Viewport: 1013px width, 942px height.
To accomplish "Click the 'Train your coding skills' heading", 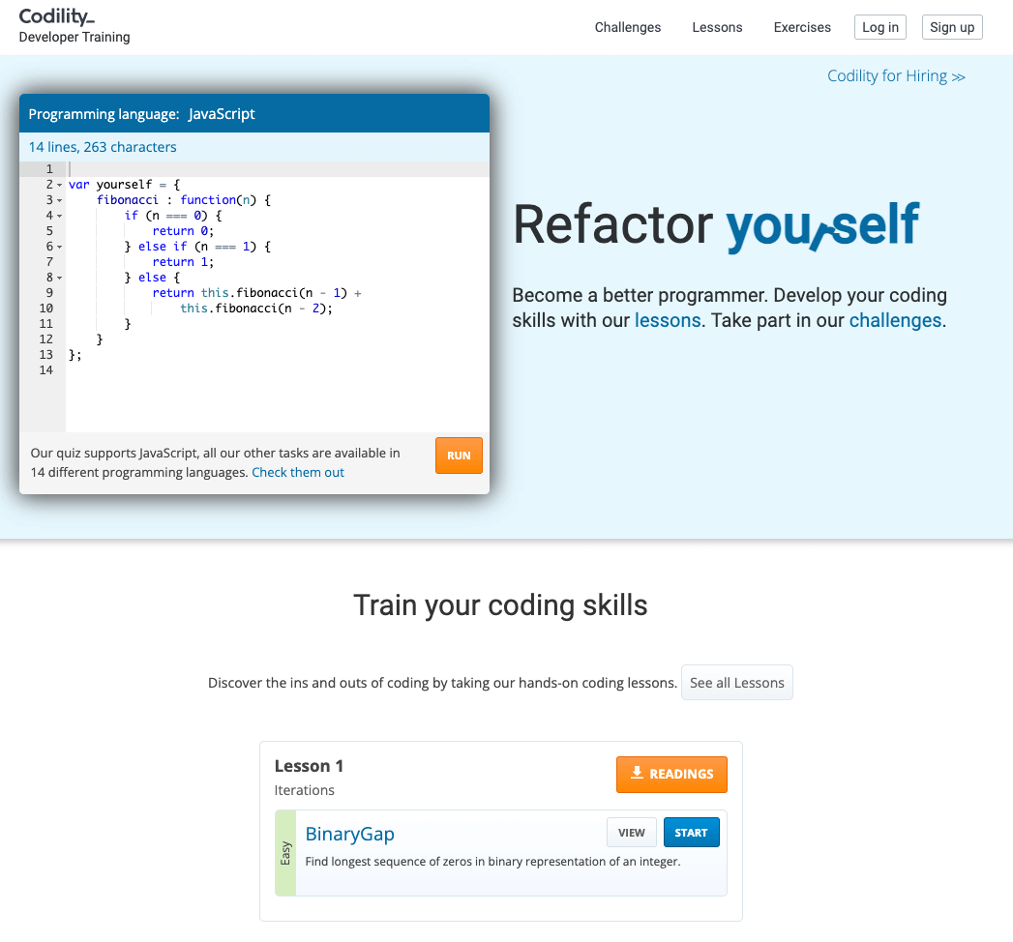I will (x=500, y=605).
